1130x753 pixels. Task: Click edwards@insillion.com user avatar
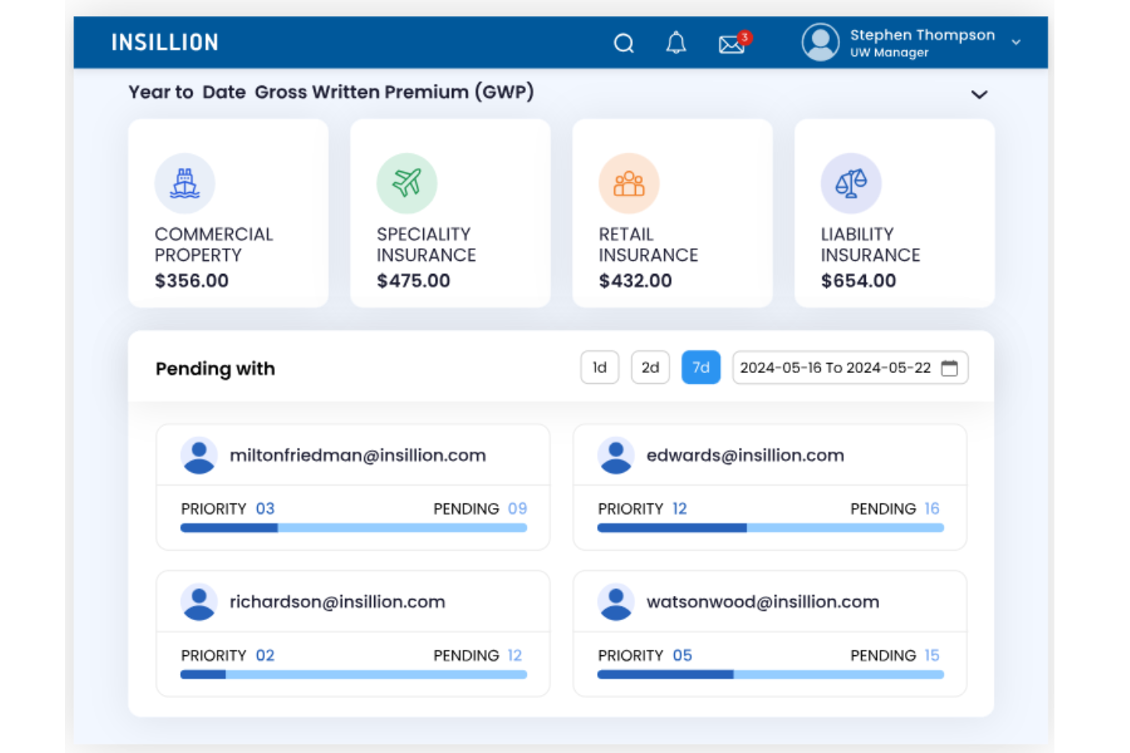[616, 455]
